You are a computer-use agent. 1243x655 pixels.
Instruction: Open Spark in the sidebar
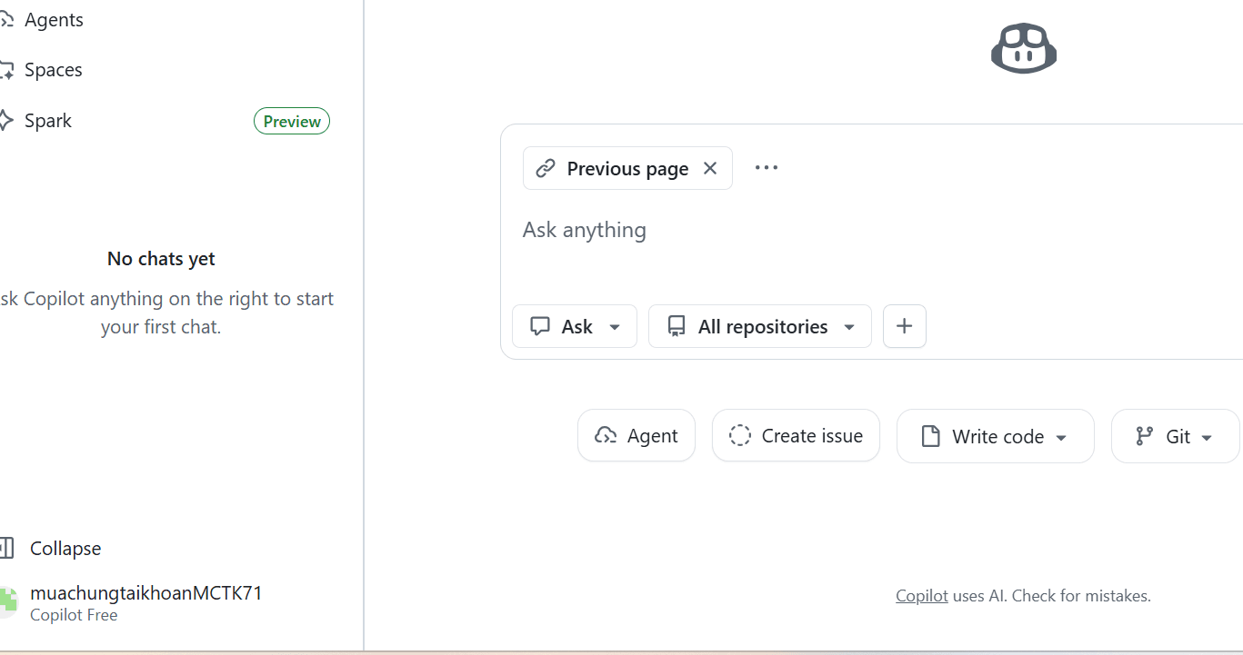pyautogui.click(x=47, y=121)
